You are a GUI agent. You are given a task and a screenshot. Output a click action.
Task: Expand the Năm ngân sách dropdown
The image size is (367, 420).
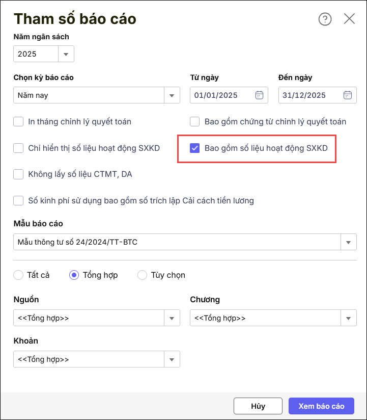(x=66, y=54)
